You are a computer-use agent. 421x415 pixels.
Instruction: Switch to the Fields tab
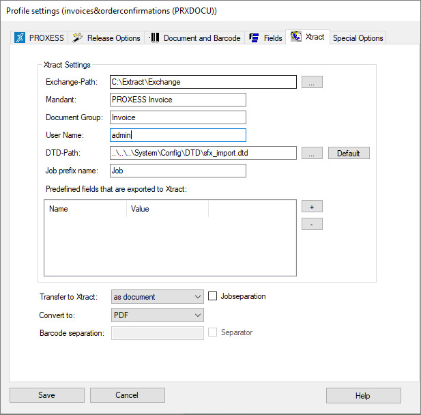[x=265, y=38]
